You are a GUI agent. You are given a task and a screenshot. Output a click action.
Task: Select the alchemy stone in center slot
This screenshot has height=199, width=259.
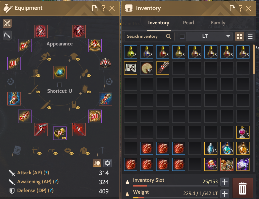pos(60,73)
